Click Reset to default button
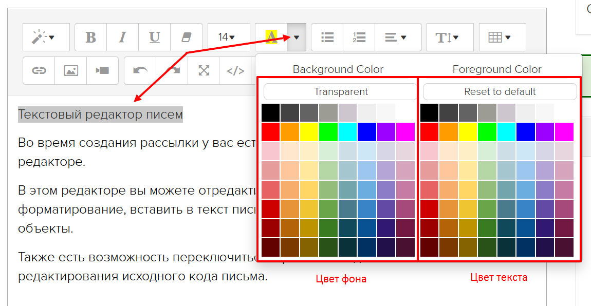Image resolution: width=591 pixels, height=306 pixels. pos(500,92)
